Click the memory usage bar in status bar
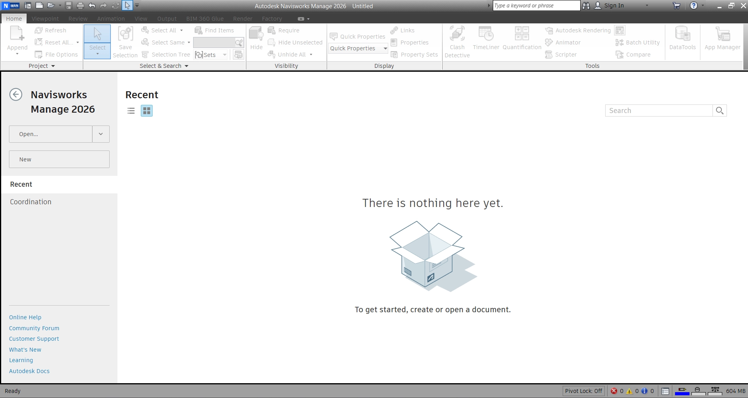The width and height of the screenshot is (748, 398). pyautogui.click(x=736, y=391)
